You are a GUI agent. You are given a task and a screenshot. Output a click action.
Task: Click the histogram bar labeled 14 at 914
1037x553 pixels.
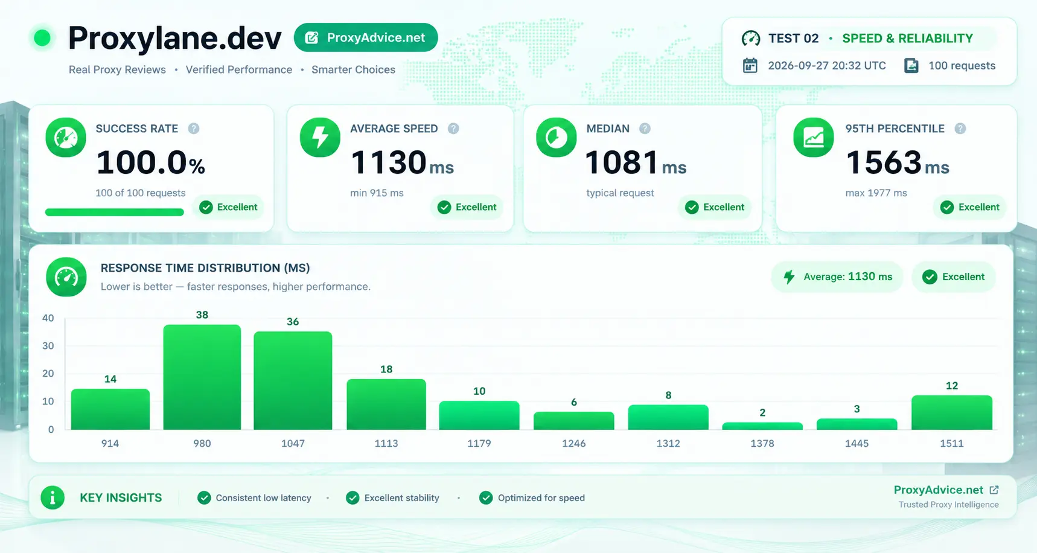point(110,409)
